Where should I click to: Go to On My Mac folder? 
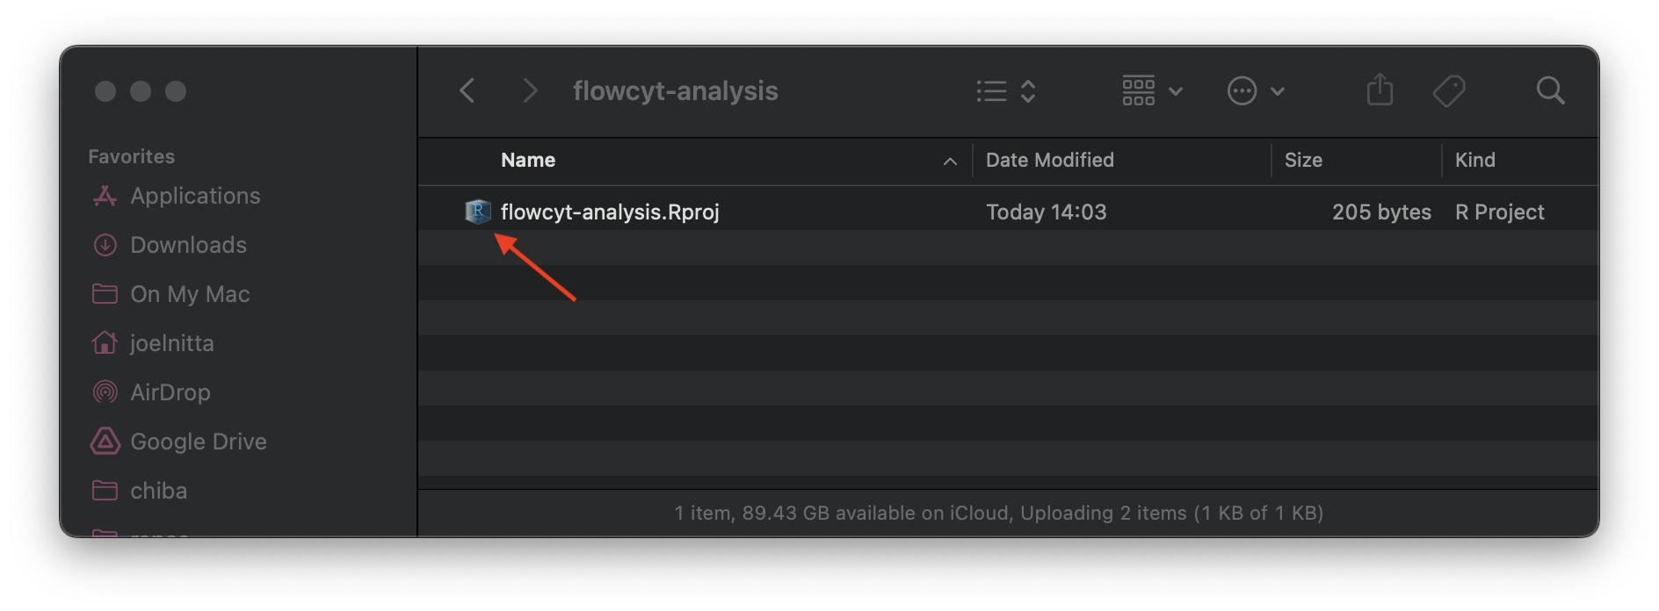click(x=190, y=294)
